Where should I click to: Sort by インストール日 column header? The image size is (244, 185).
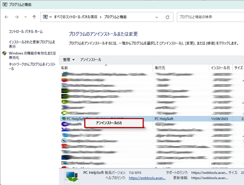(x=221, y=68)
